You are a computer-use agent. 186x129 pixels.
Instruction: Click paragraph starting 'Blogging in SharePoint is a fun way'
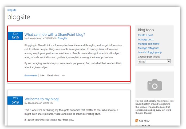[x=73, y=51]
